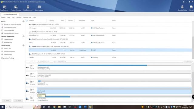Screen dimensions: 194x109
Task: Select the Partition Management tab
Action: tap(10, 14)
